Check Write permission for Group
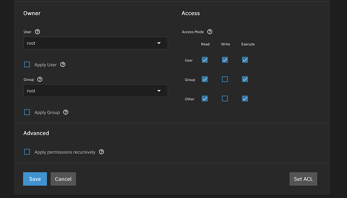This screenshot has width=347, height=198. point(225,79)
